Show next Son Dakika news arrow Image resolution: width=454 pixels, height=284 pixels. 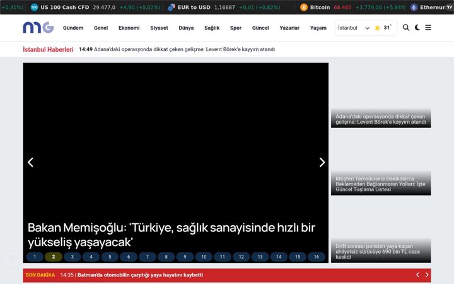(427, 275)
